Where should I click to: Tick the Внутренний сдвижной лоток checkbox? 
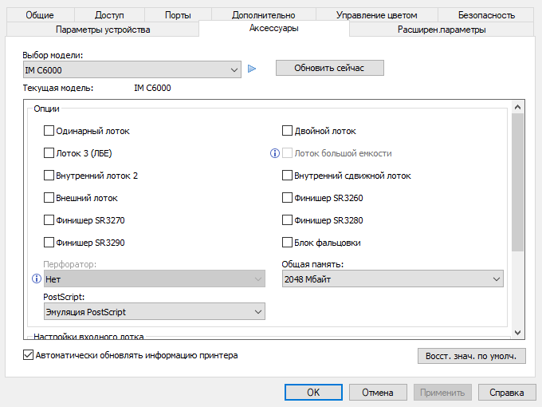point(288,176)
